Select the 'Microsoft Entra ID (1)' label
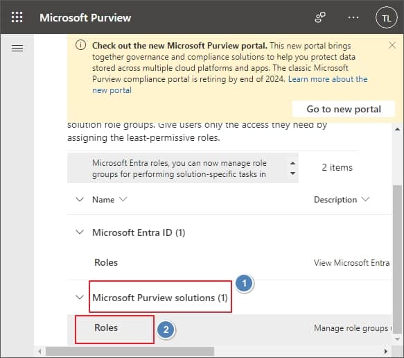This screenshot has width=404, height=358. coord(139,232)
